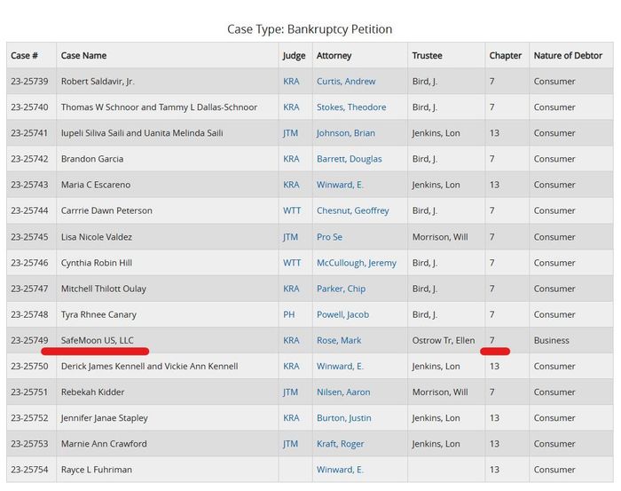
Task: Open attorney link Curtis, Andrew
Action: point(346,81)
